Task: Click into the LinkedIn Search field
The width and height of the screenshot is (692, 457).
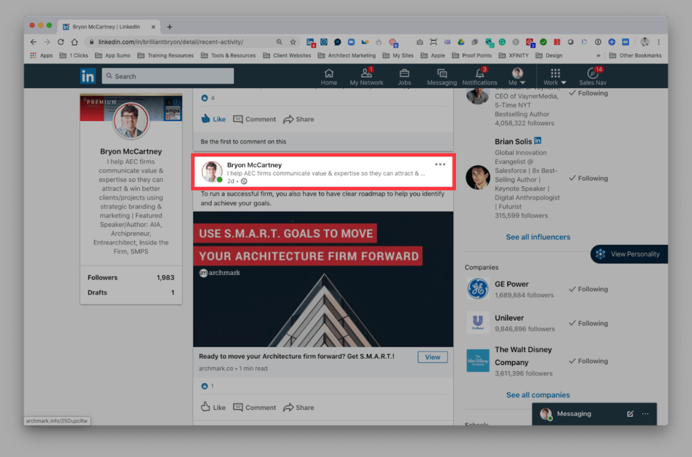Action: (x=167, y=76)
